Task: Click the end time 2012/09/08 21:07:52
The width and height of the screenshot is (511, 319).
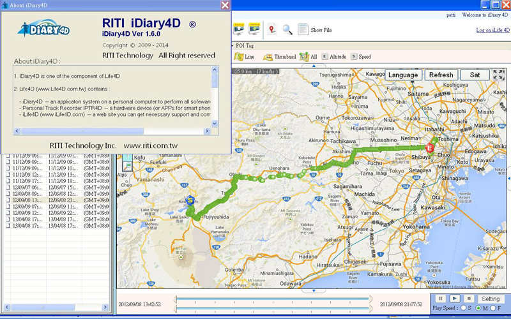Action: (401, 304)
